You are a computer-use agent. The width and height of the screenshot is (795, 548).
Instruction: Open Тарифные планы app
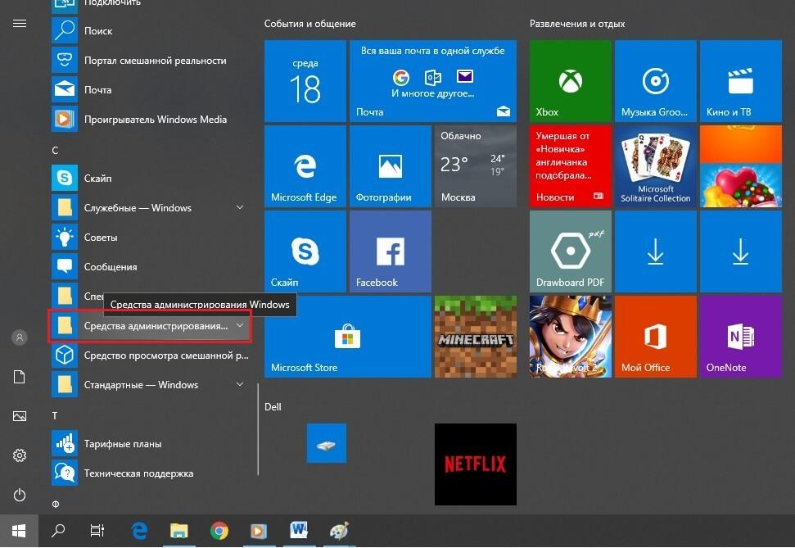pyautogui.click(x=150, y=443)
